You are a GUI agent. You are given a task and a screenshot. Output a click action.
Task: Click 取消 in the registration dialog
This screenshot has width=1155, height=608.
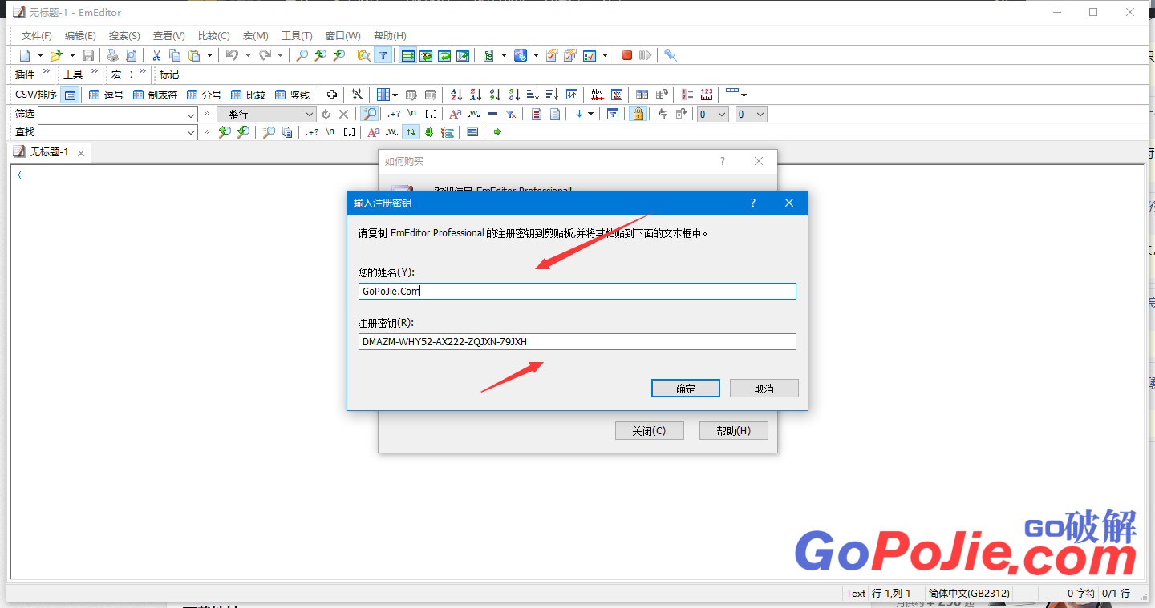point(764,389)
